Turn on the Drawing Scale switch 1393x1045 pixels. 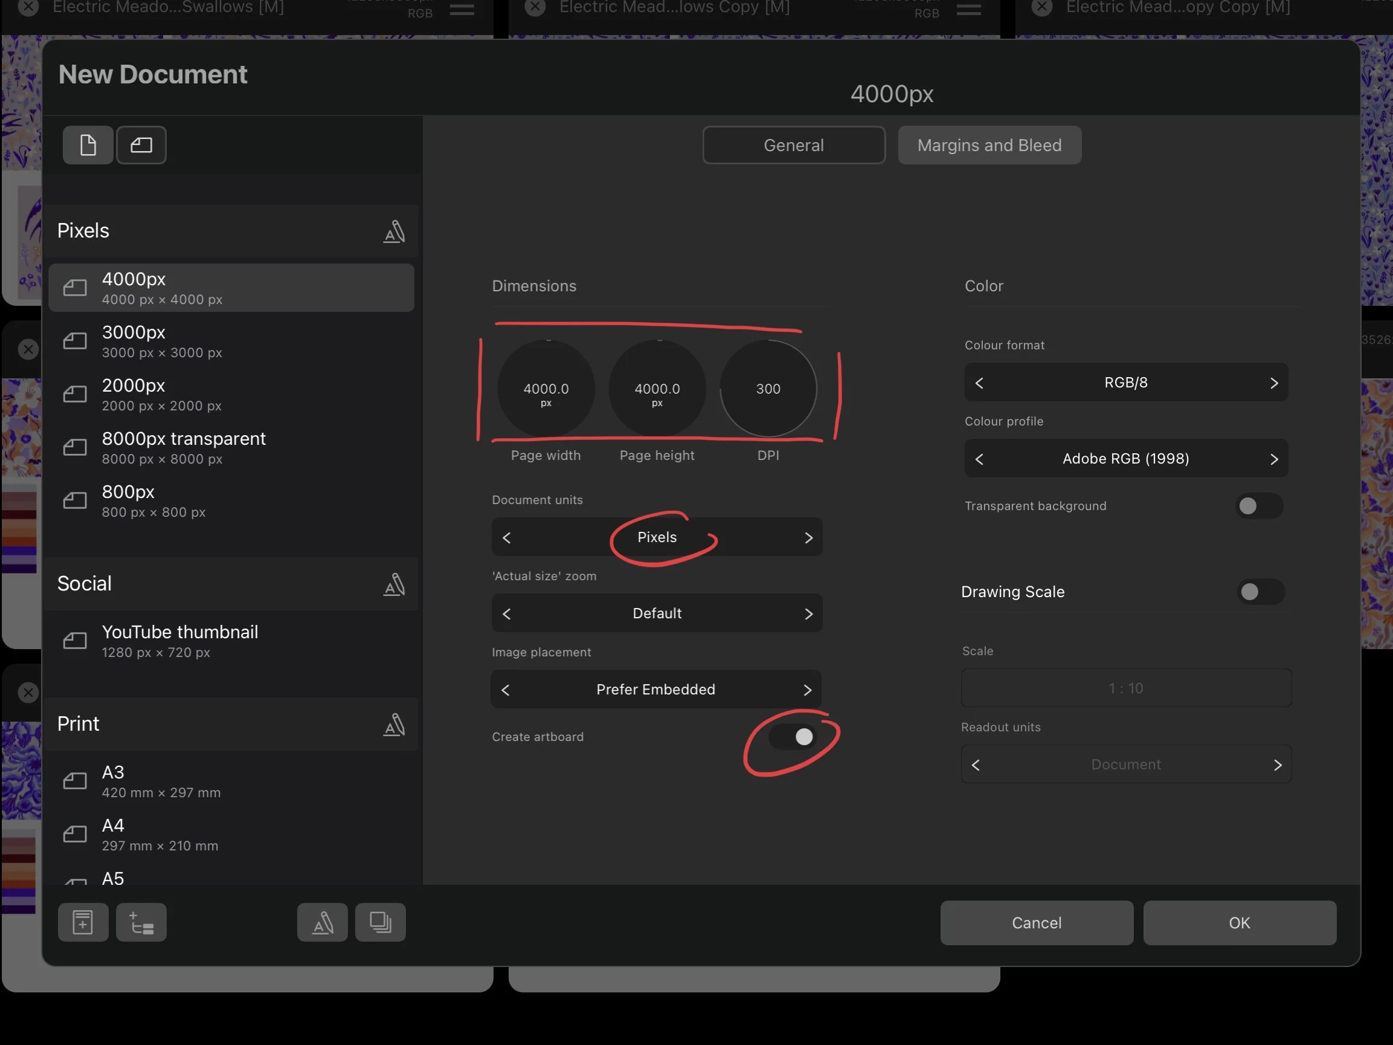point(1259,592)
